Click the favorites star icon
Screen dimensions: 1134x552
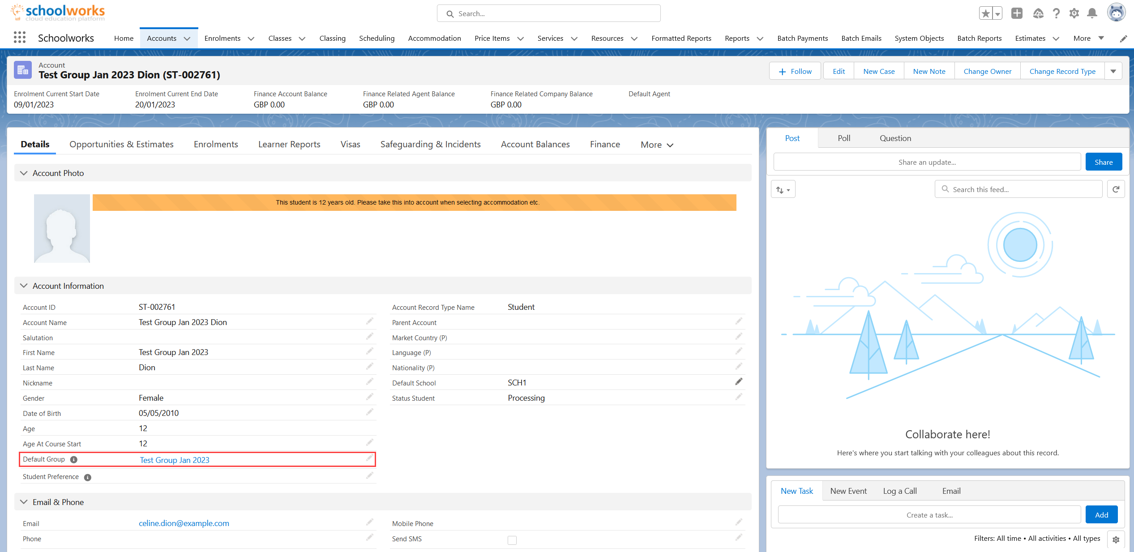985,13
